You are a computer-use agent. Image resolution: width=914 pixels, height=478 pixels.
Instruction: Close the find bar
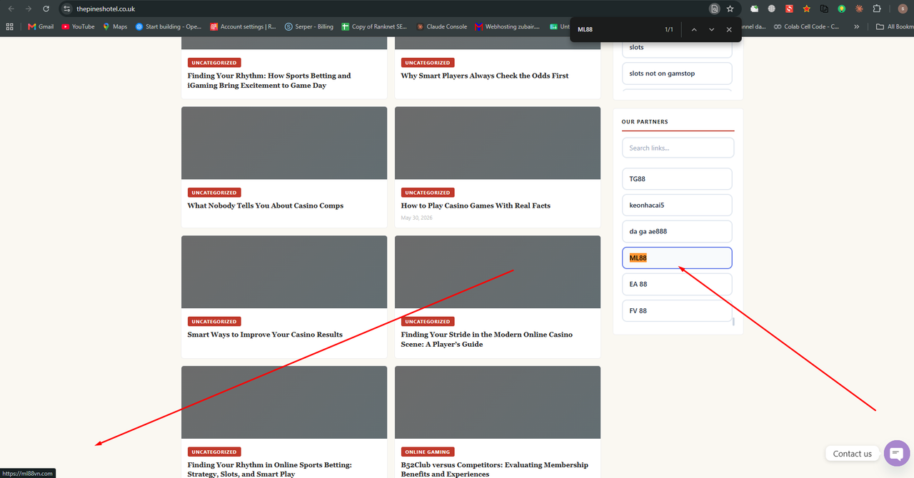point(729,29)
